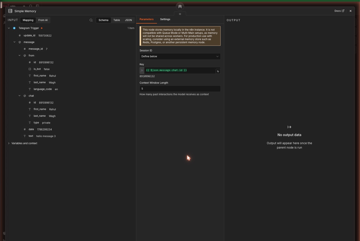The width and height of the screenshot is (360, 241).
Task: Select the Table view
Action: tap(117, 20)
